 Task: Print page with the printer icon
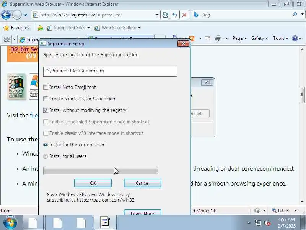(218, 39)
